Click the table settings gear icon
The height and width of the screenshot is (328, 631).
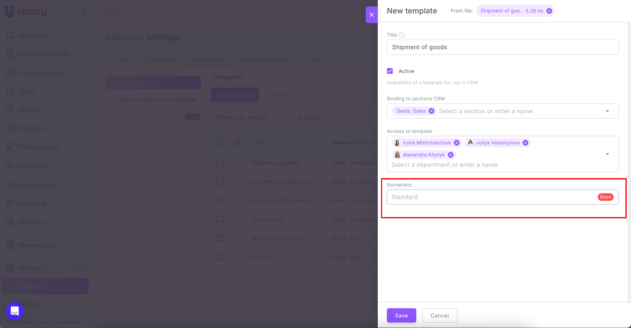pos(237,143)
